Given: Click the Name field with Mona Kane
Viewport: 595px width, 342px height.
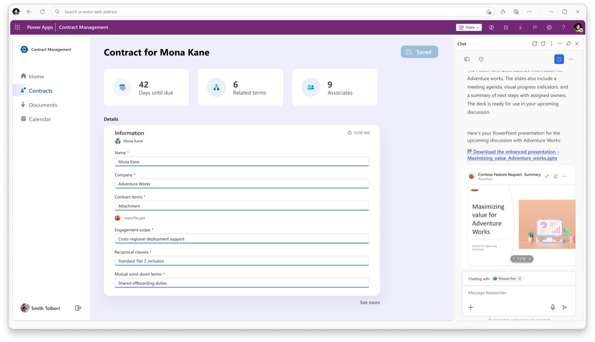Looking at the screenshot, I should click(x=242, y=161).
